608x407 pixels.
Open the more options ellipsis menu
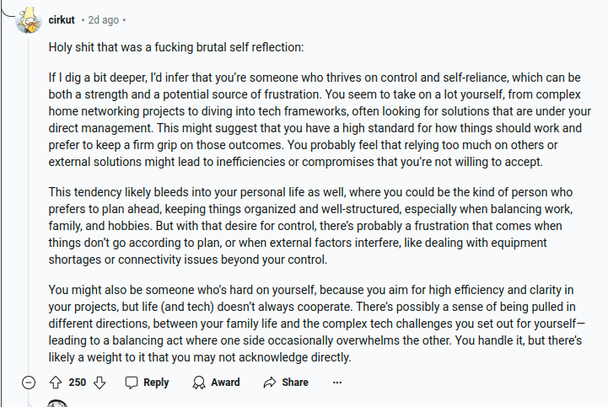click(x=337, y=383)
